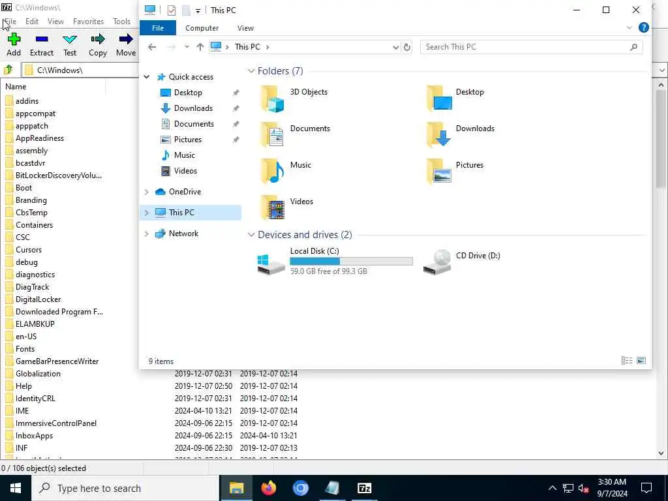Open the Favorites menu in 7-Zip
The image size is (668, 501).
click(x=88, y=22)
